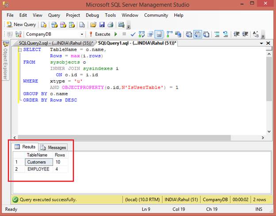Expand the SQL editor toolbar overflow options
Viewport: 276px width, 216px height.
[263, 36]
